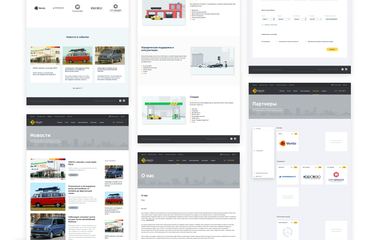The image size is (377, 240).
Task: Expand the Тип топлива dropdown
Action: (x=299, y=19)
